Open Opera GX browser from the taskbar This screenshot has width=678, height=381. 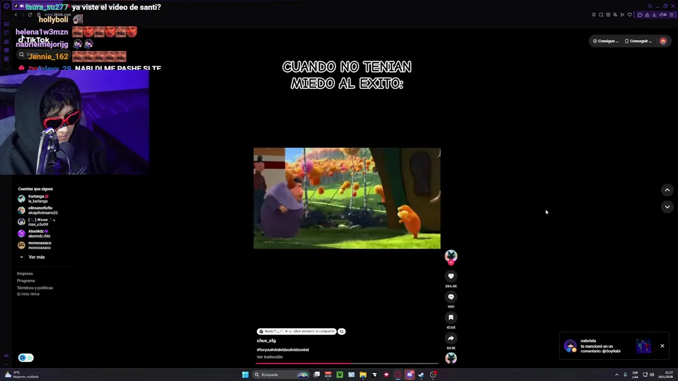tap(398, 375)
